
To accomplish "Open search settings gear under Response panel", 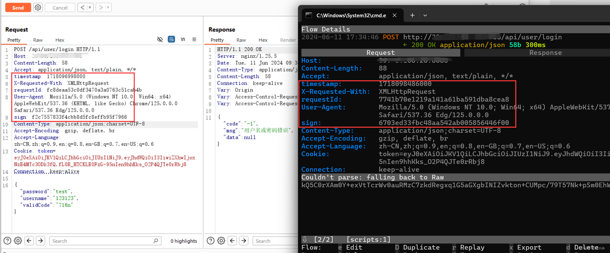I will [x=221, y=241].
